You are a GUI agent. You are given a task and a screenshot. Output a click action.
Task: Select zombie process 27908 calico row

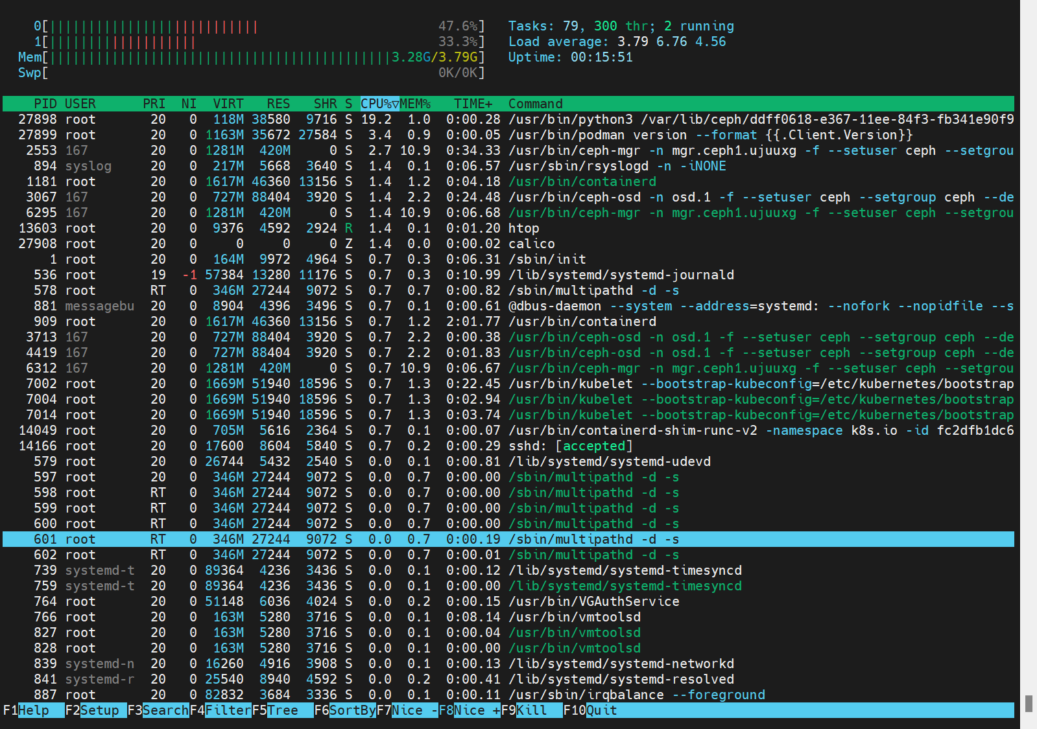508,244
